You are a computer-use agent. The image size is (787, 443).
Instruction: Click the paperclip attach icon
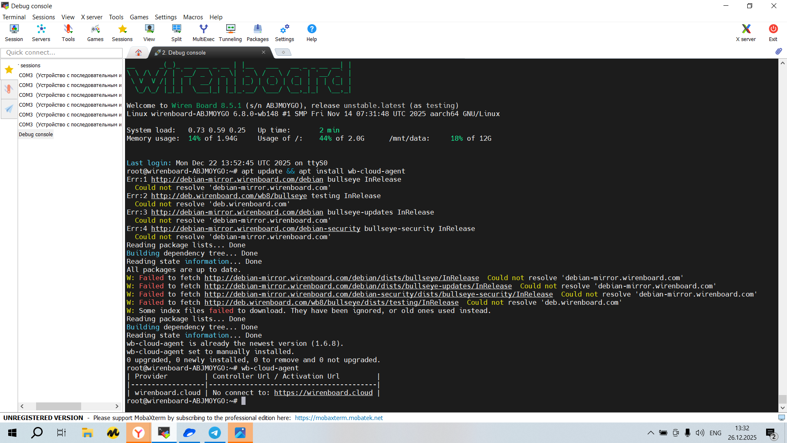pyautogui.click(x=778, y=51)
